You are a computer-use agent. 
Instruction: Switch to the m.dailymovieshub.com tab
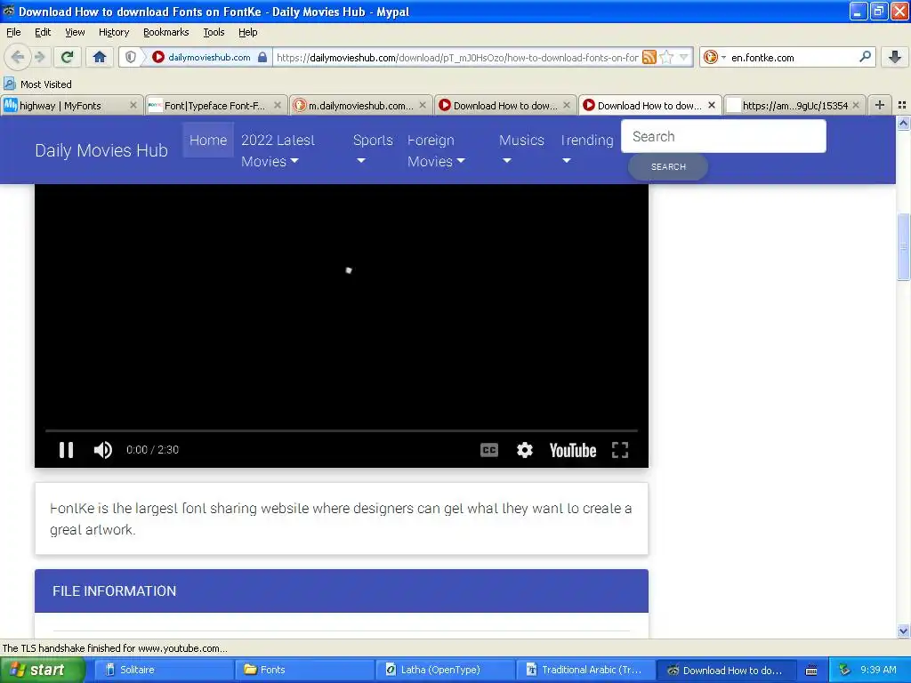click(x=360, y=105)
